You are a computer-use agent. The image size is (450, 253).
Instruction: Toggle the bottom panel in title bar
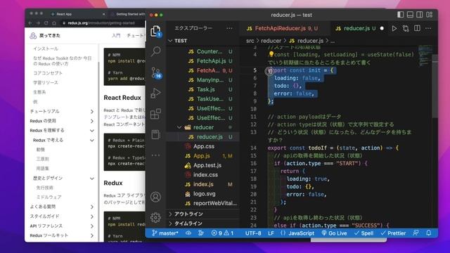pos(410,14)
